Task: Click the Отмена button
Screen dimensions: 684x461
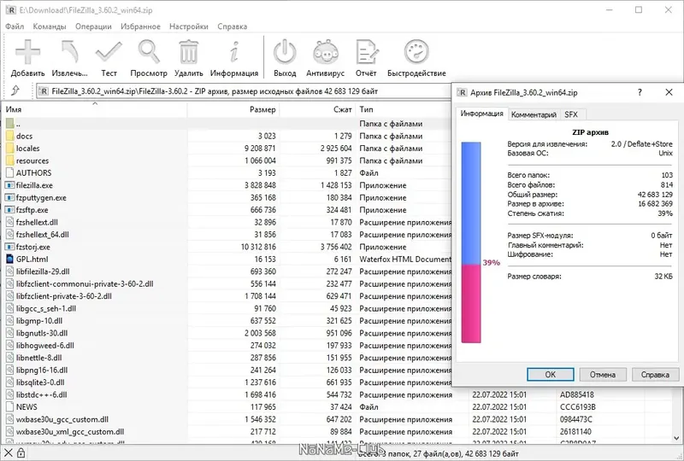Action: point(603,374)
